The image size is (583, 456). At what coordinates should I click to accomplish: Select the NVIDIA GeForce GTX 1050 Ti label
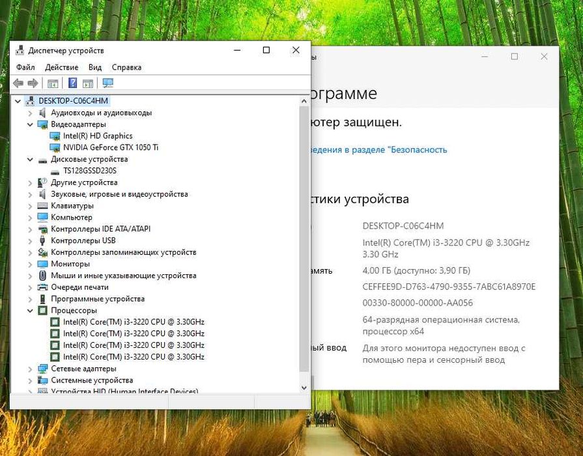click(111, 147)
